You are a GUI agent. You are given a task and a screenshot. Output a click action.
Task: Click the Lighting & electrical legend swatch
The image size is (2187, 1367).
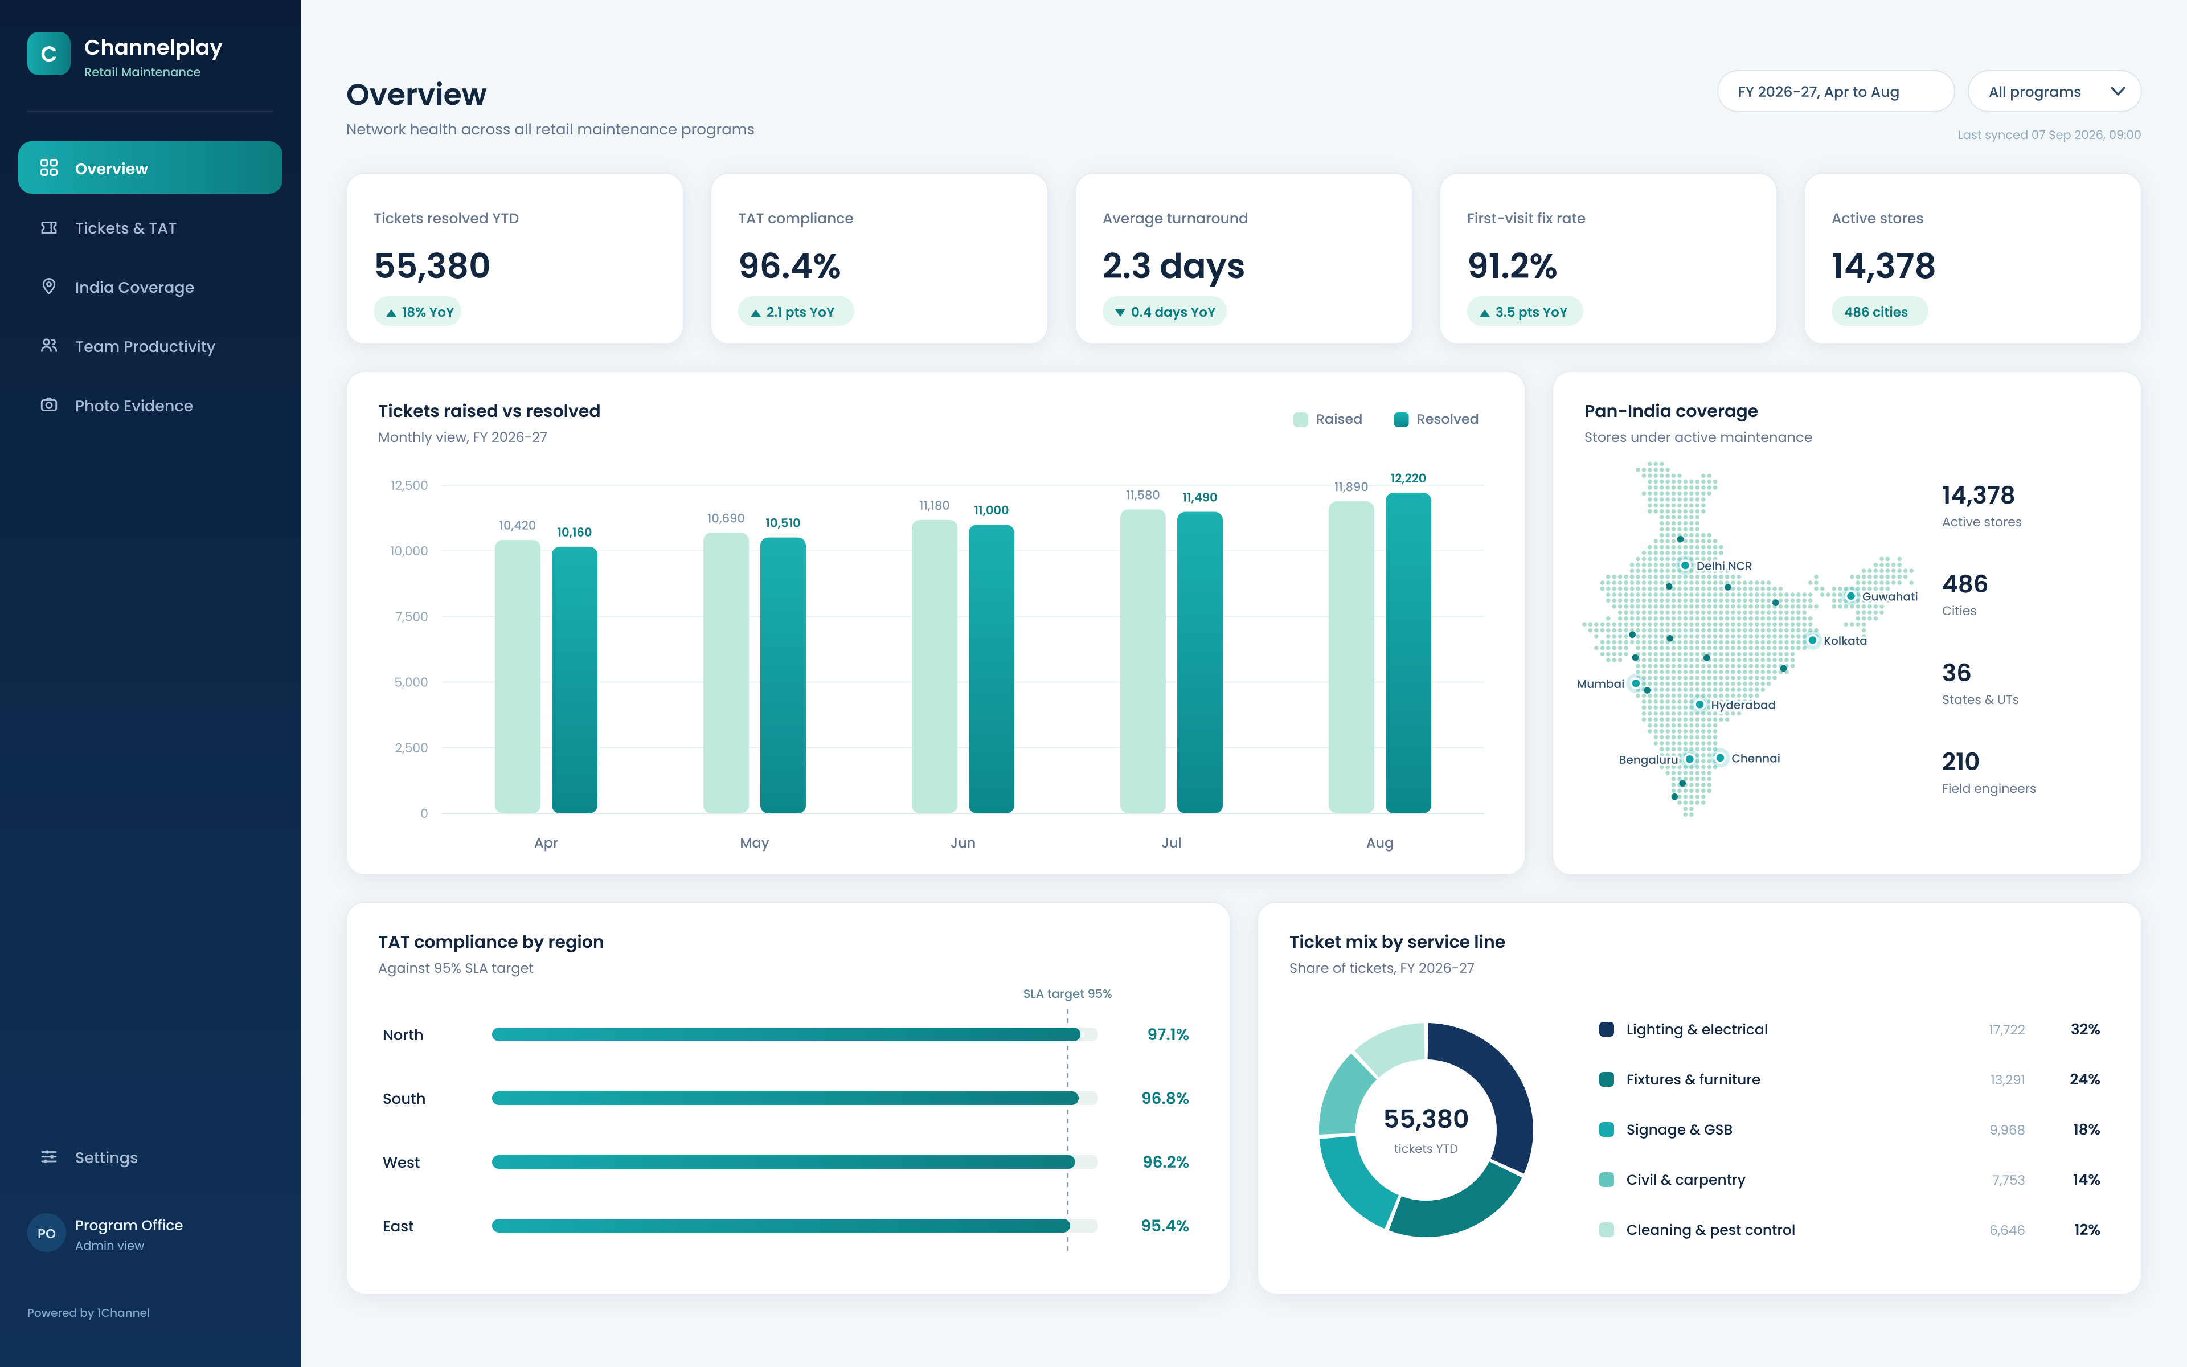pos(1606,1029)
